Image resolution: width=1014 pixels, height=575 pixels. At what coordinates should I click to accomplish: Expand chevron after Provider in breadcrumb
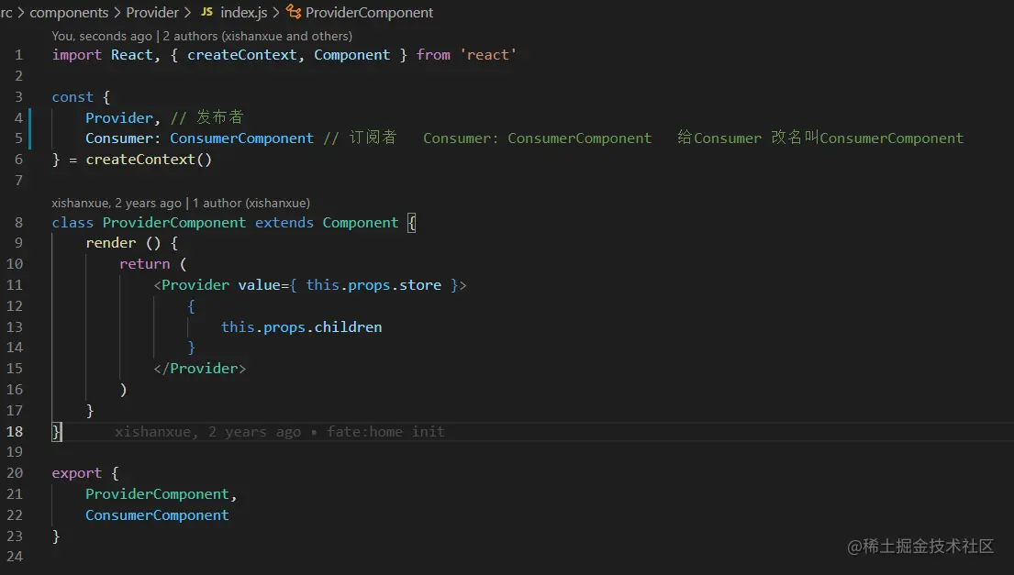click(187, 12)
